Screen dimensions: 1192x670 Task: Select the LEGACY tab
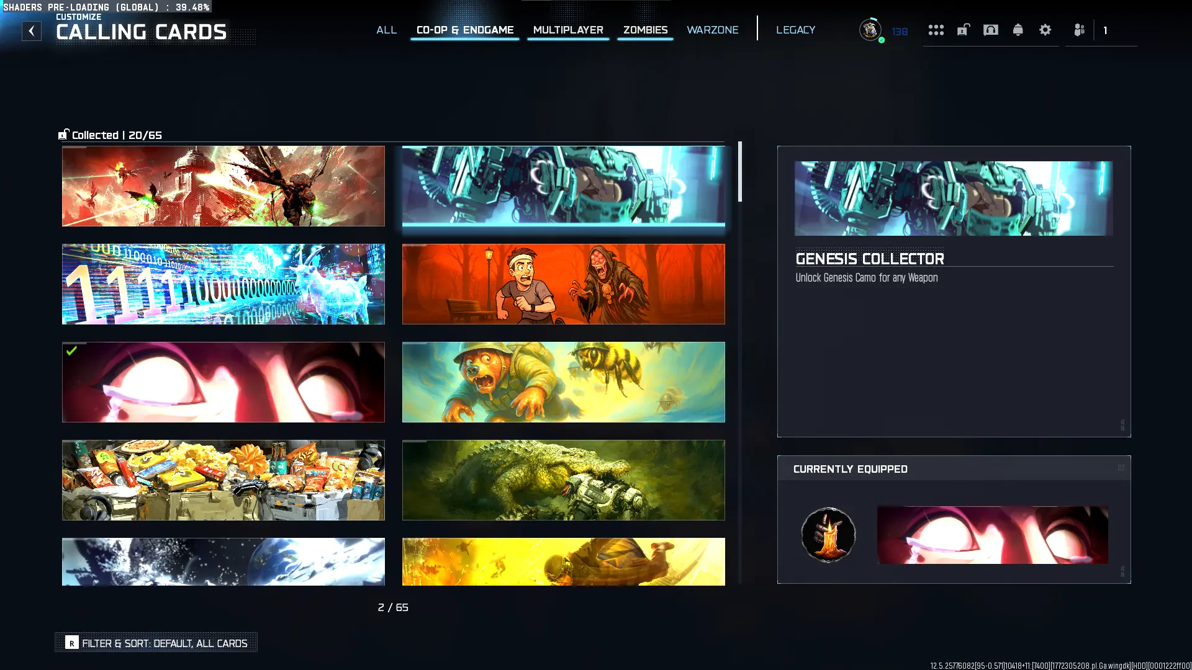click(x=795, y=30)
